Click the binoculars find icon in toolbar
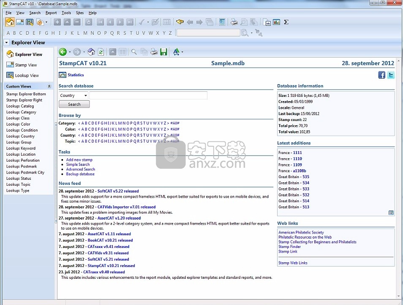 (x=180, y=22)
